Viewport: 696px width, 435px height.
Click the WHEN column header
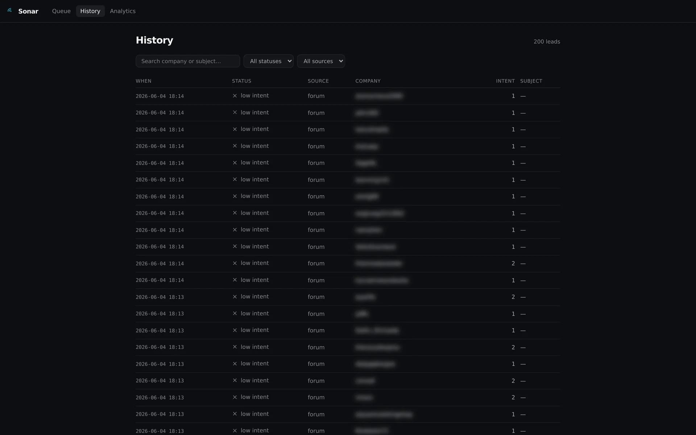(x=144, y=81)
